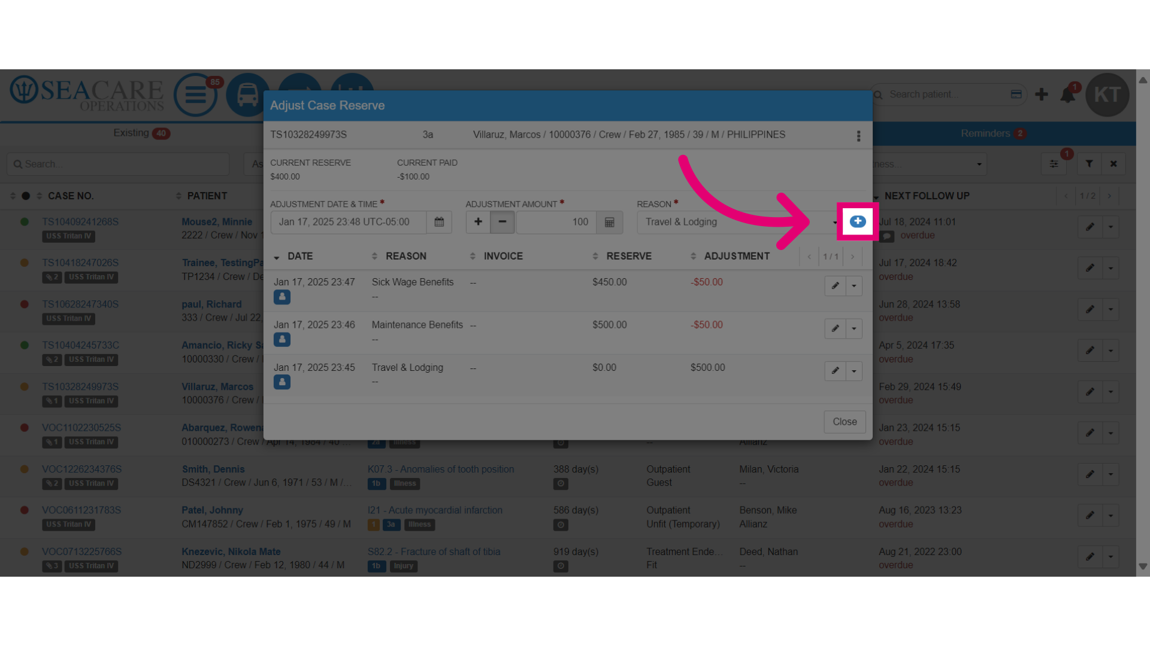Click the adjustment date and time field
Viewport: 1150px width, 646px height.
pyautogui.click(x=349, y=222)
